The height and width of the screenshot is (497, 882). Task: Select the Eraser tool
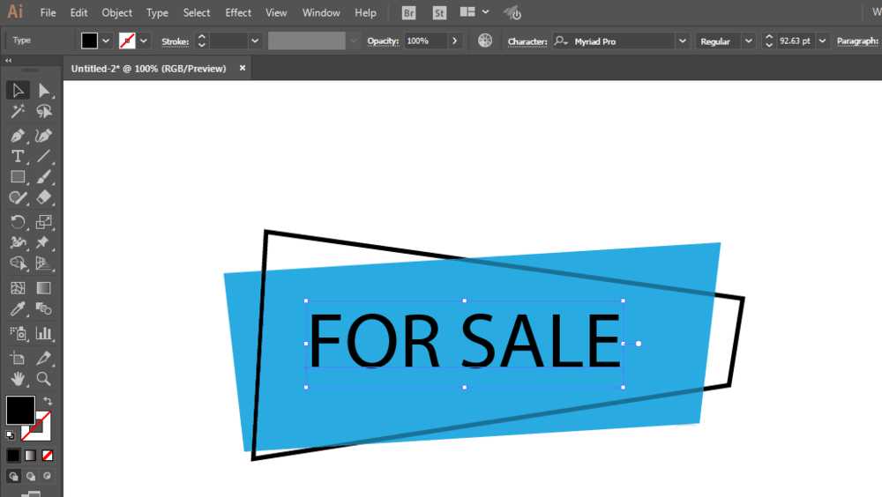tap(43, 197)
